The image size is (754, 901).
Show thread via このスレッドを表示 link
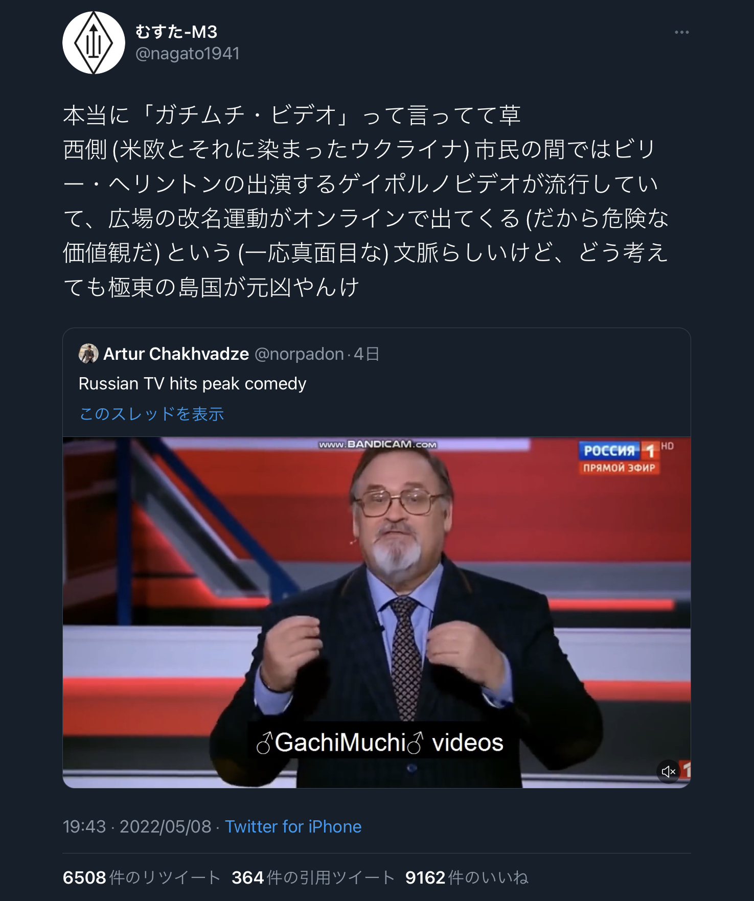[152, 413]
